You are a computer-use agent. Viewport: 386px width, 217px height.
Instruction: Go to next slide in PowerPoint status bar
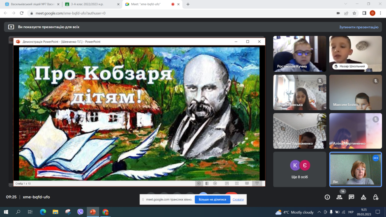(215, 183)
